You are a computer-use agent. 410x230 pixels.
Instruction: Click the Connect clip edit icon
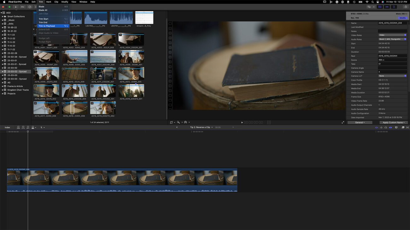(x=19, y=127)
